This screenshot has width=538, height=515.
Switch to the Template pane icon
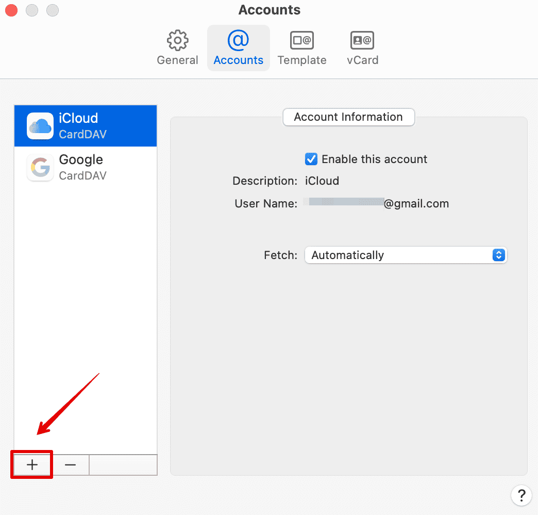pyautogui.click(x=302, y=40)
